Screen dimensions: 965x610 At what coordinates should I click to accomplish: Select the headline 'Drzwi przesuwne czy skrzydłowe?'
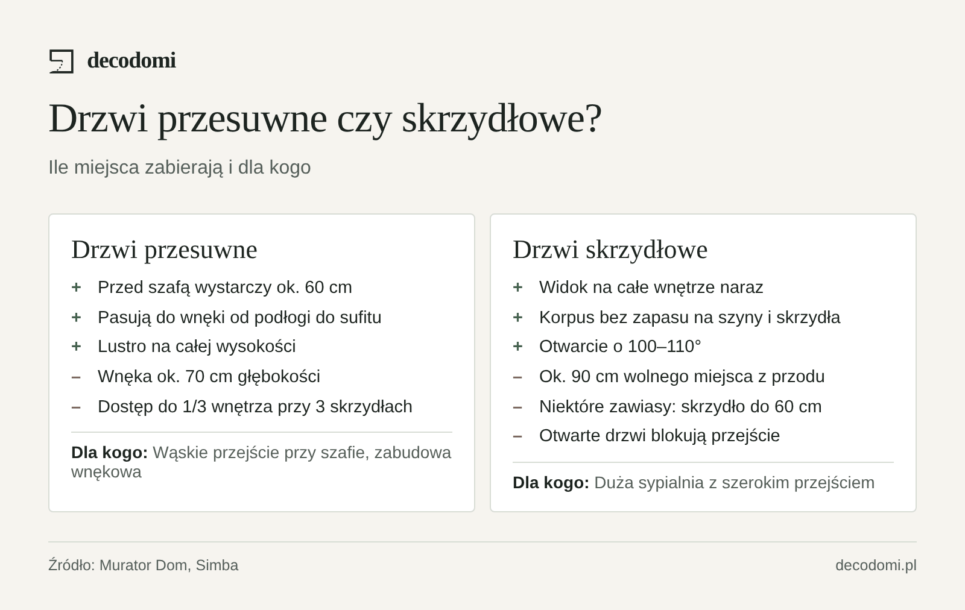tap(325, 118)
